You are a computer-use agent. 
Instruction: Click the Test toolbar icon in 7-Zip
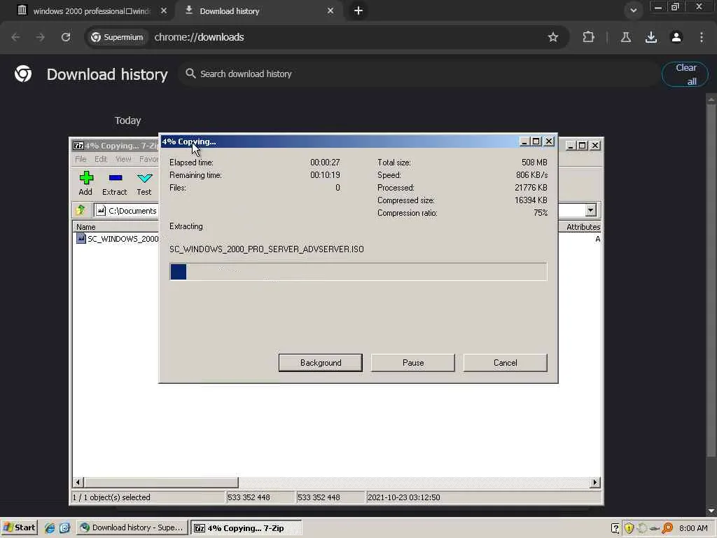[x=144, y=178]
